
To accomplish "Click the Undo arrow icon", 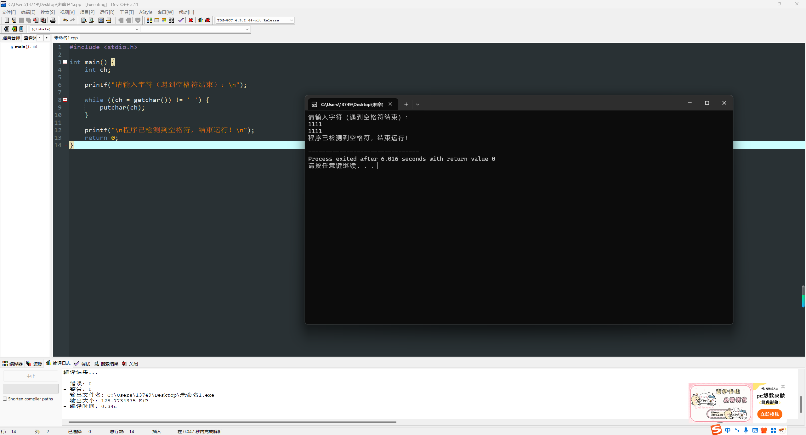I will [x=65, y=20].
